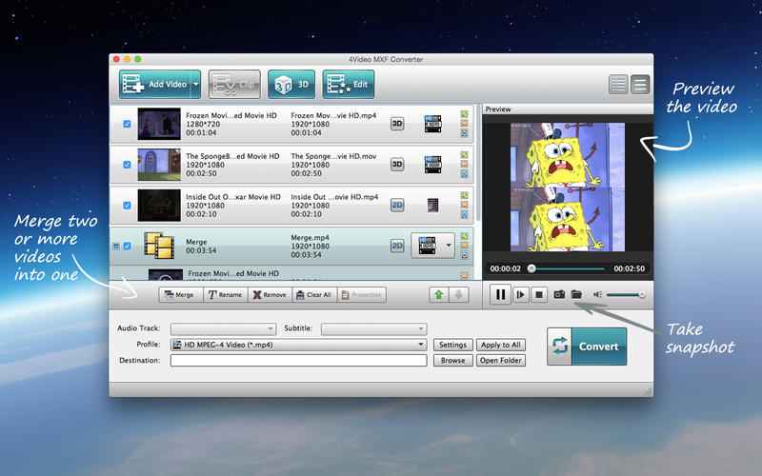Open the snapshot folder icon
762x476 pixels.
point(576,294)
